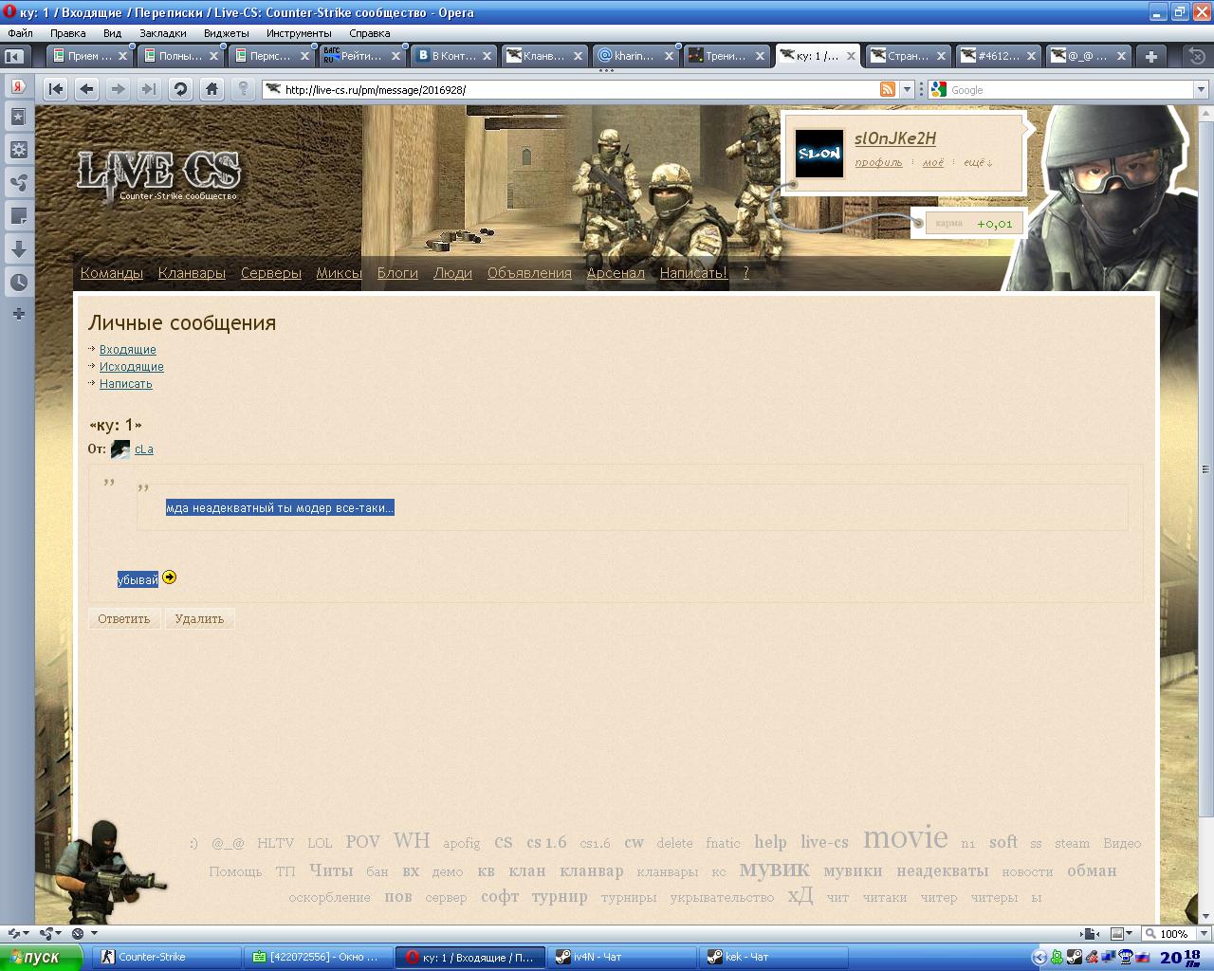Open the Закладки menu
Image resolution: width=1214 pixels, height=971 pixels.
(163, 33)
